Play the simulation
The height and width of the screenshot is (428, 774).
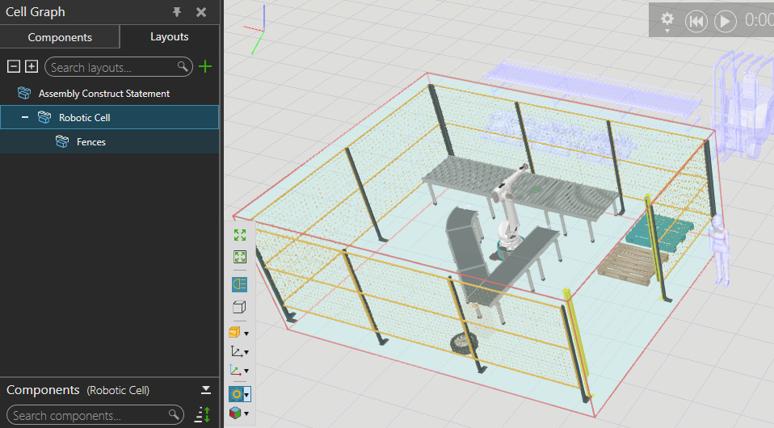coord(726,21)
